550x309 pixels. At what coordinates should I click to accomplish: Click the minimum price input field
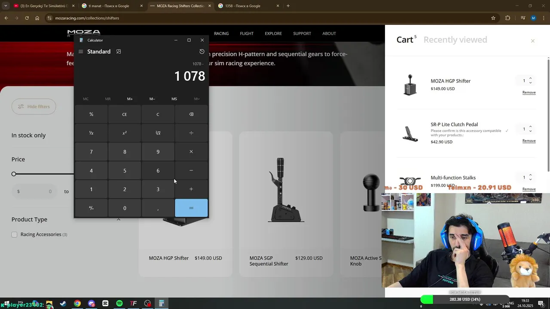click(34, 191)
